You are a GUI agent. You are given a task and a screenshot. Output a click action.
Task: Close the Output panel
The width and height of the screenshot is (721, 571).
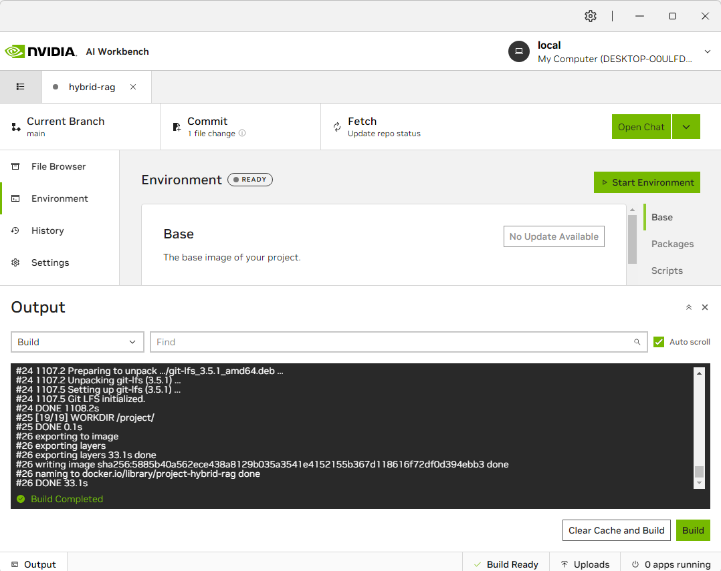tap(704, 307)
